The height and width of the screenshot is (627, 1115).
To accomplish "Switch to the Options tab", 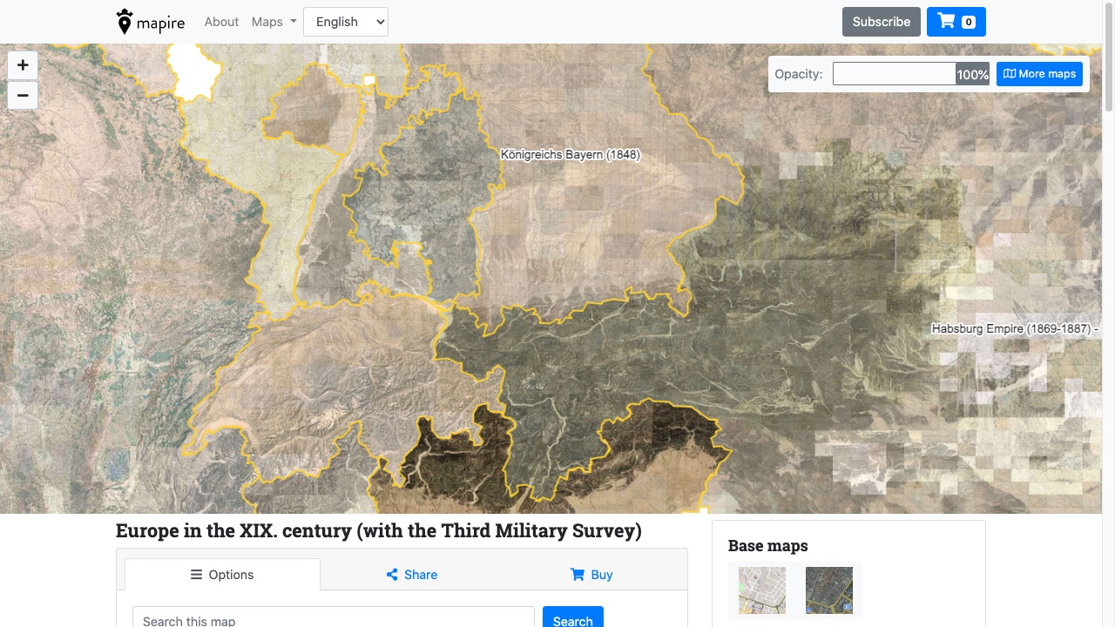I will click(222, 575).
